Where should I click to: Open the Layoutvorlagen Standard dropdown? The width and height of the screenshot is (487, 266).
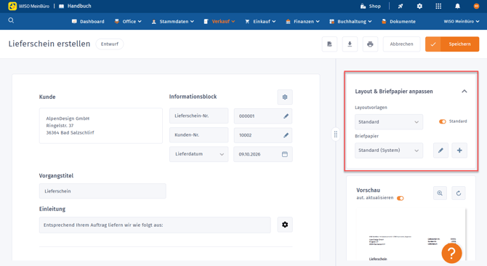(x=389, y=122)
